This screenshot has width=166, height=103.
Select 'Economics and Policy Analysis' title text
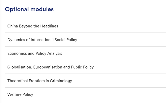pyautogui.click(x=35, y=53)
